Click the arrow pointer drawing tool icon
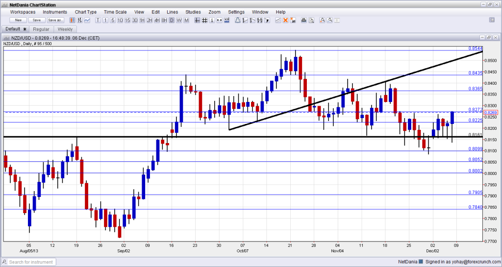 [x=267, y=20]
